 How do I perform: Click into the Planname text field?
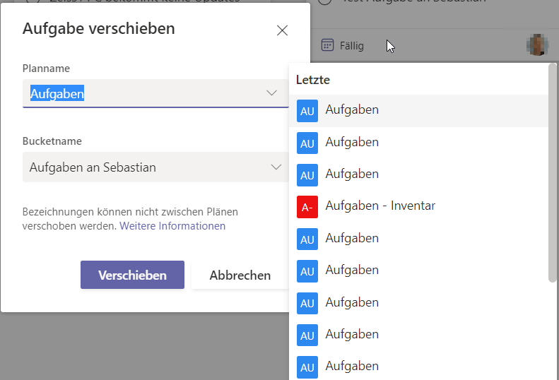pos(141,93)
